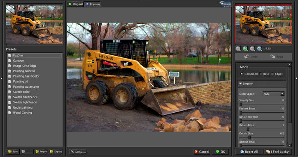298x157 pixels.
Task: Import a preset file
Action: pos(41,152)
